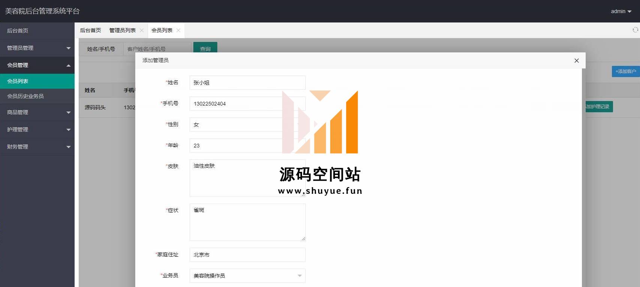Click the 症状 textarea resize handle
Screen dimensions: 640x287
coord(304,239)
